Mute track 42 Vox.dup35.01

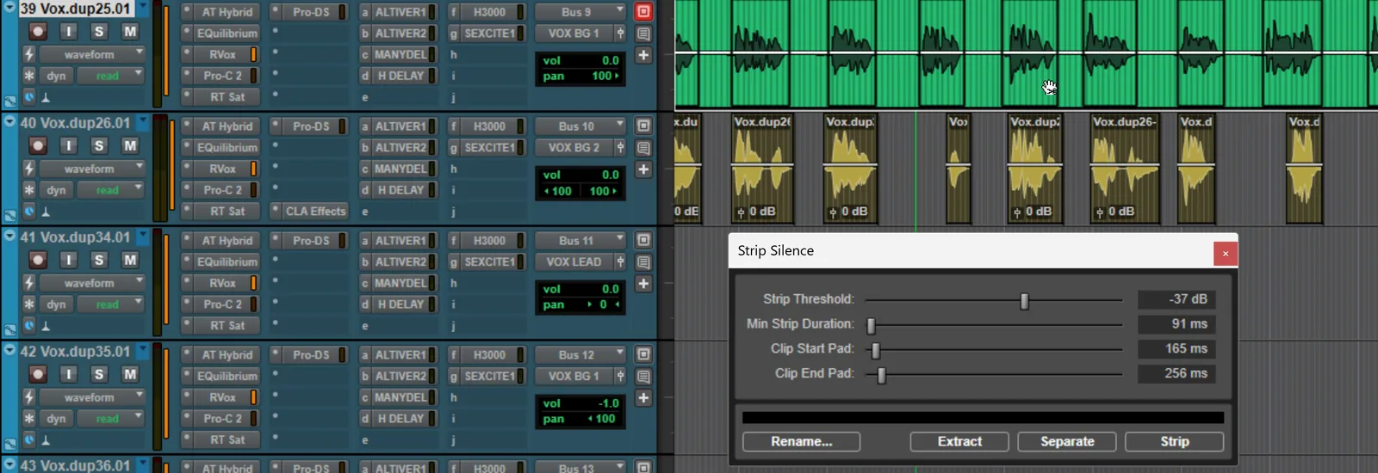pyautogui.click(x=130, y=374)
